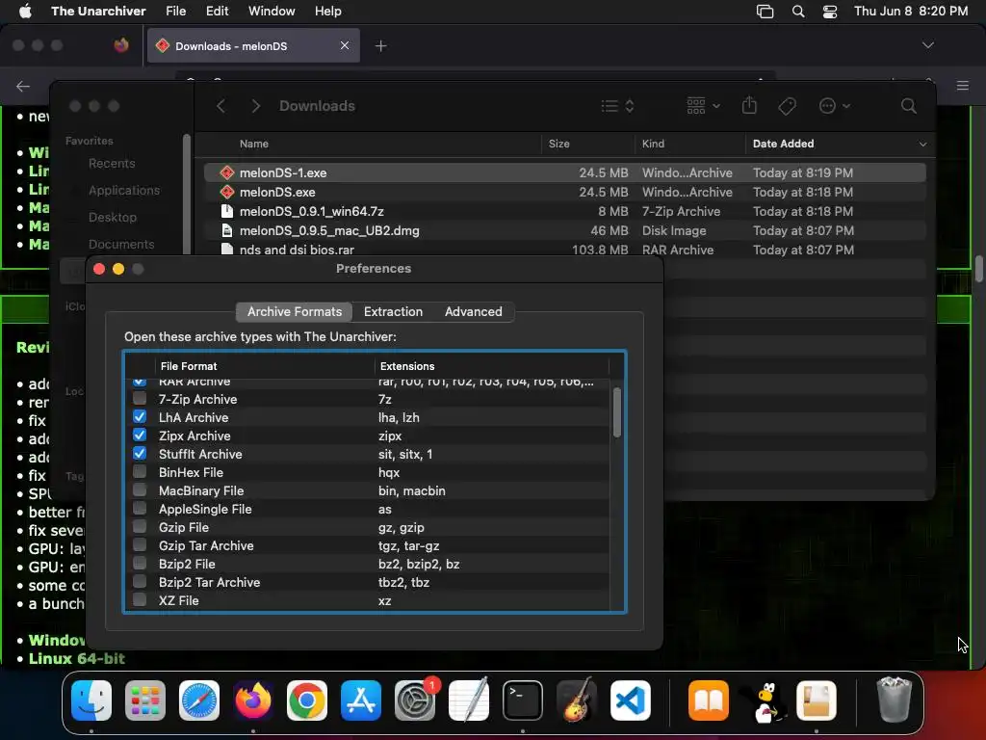Open Finder group-by dropdown
986x740 pixels.
coord(703,106)
